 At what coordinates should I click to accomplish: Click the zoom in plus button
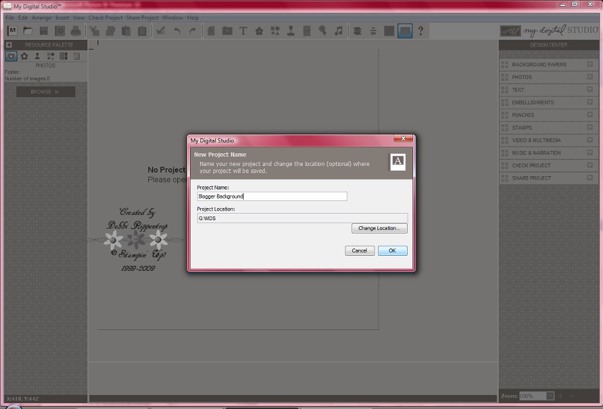560,396
